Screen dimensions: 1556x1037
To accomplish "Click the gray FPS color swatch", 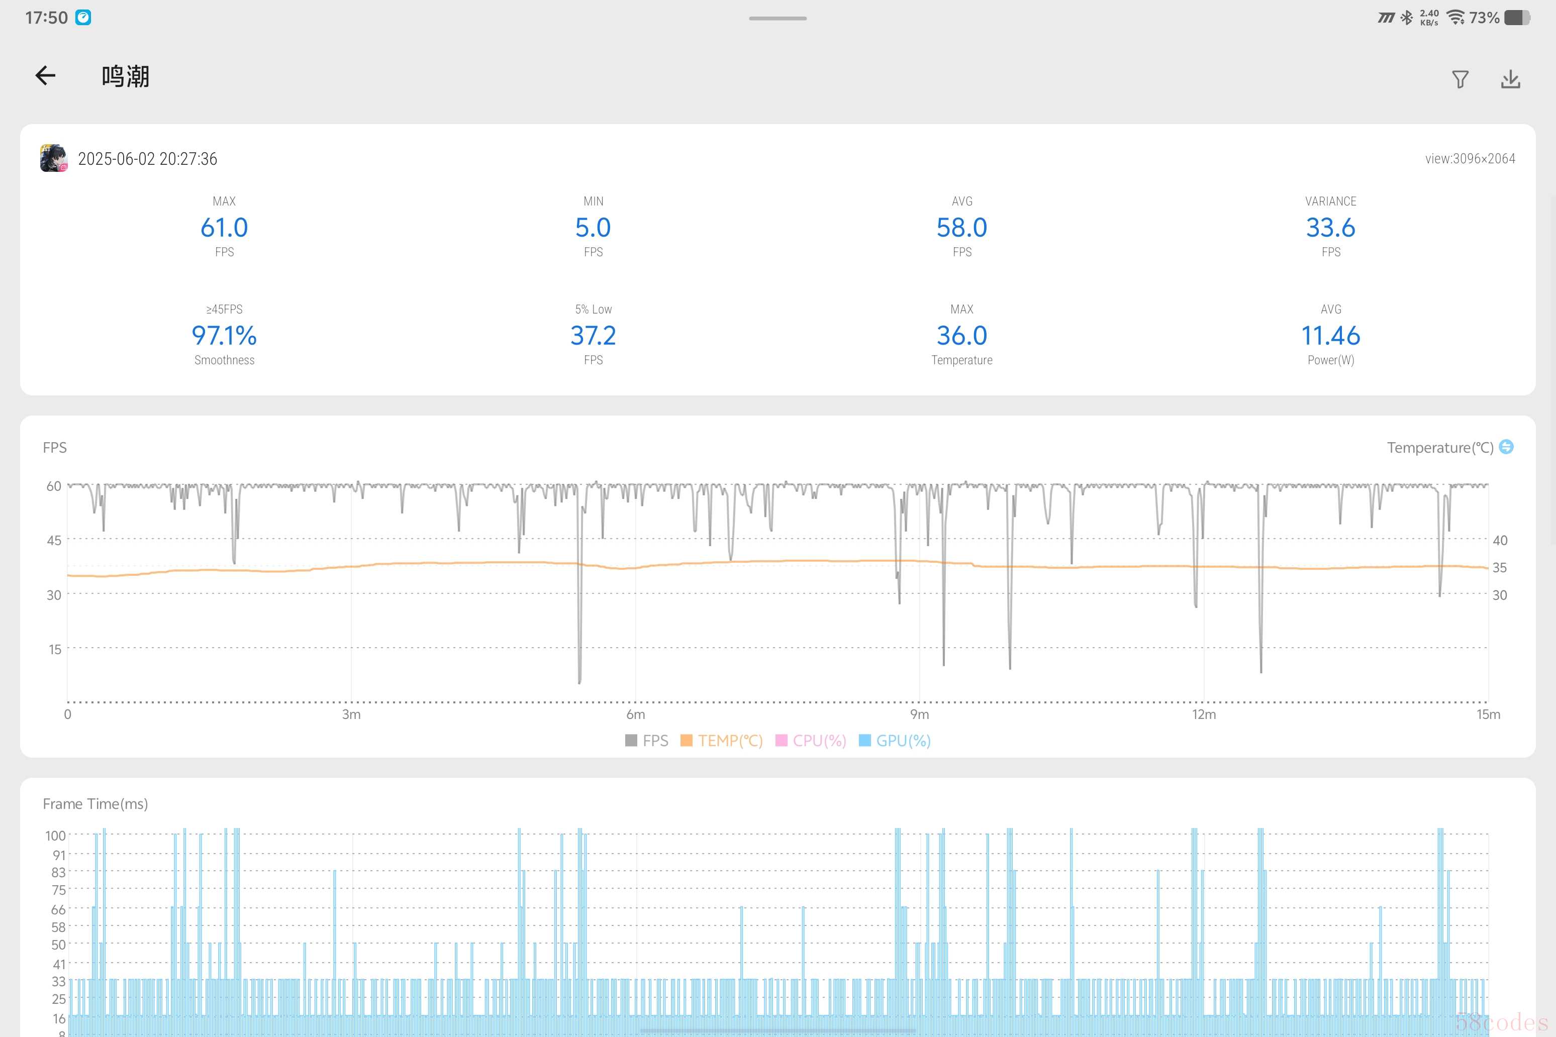I will (x=631, y=741).
